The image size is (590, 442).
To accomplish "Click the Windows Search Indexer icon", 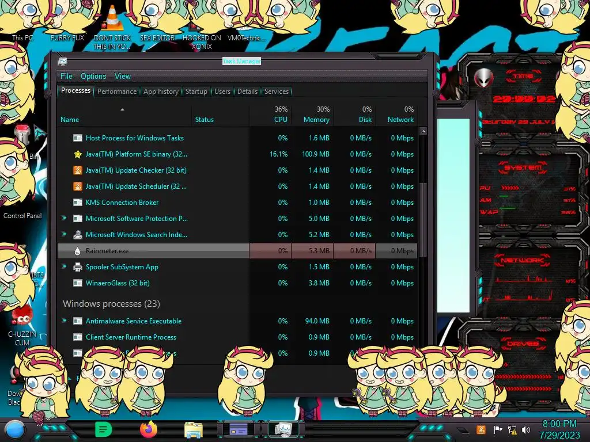I will tap(78, 235).
